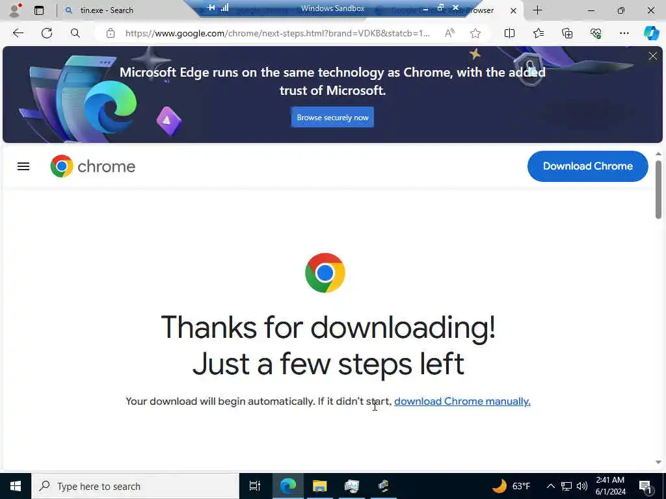The image size is (666, 499).
Task: View site information via the lock icon
Action: (111, 33)
